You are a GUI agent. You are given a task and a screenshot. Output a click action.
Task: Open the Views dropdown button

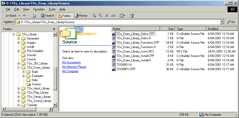(x=122, y=16)
